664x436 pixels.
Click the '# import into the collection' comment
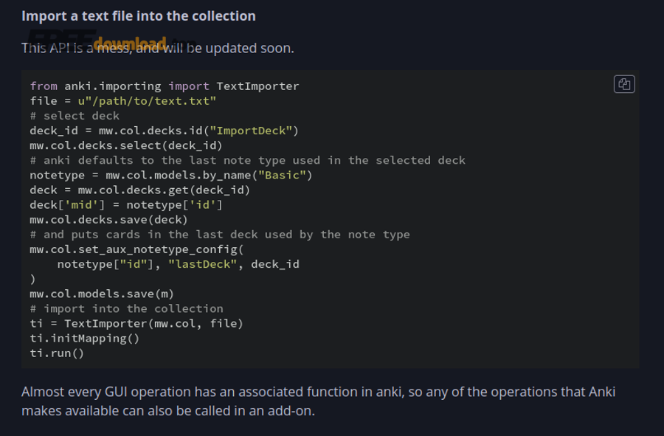coord(126,308)
